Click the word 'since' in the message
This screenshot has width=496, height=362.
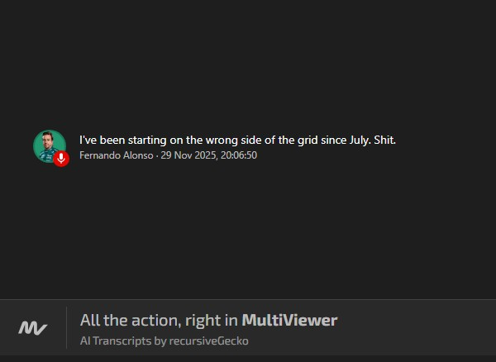(333, 140)
